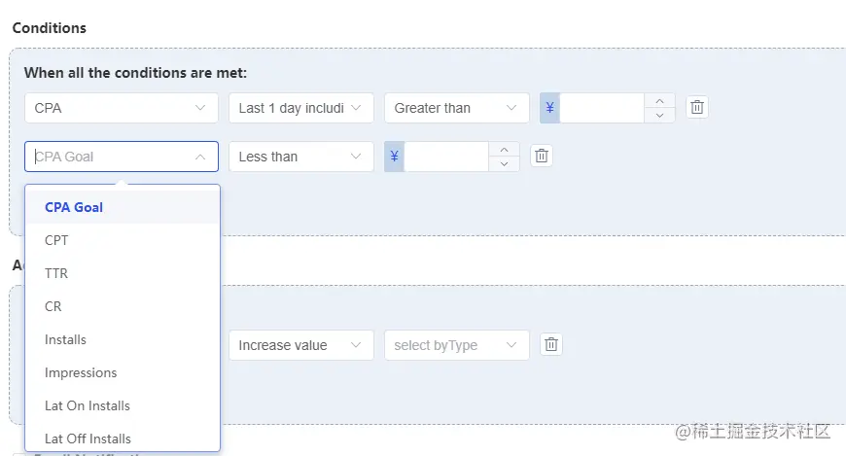Increase the first condition's yen value
Viewport: 846px width, 456px height.
click(x=659, y=101)
